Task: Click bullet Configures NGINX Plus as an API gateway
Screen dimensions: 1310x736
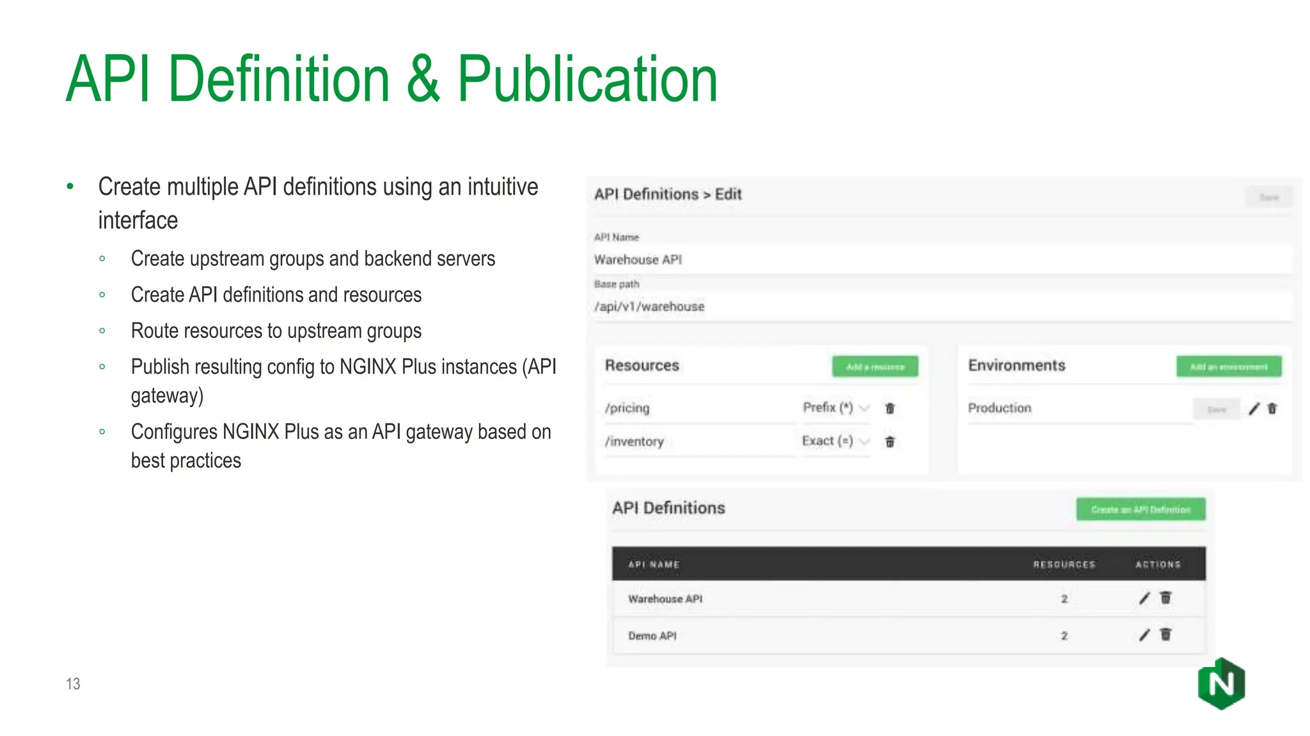Action: pyautogui.click(x=341, y=446)
